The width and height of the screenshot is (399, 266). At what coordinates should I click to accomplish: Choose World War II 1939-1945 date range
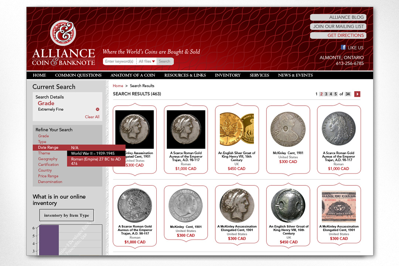tap(93, 153)
